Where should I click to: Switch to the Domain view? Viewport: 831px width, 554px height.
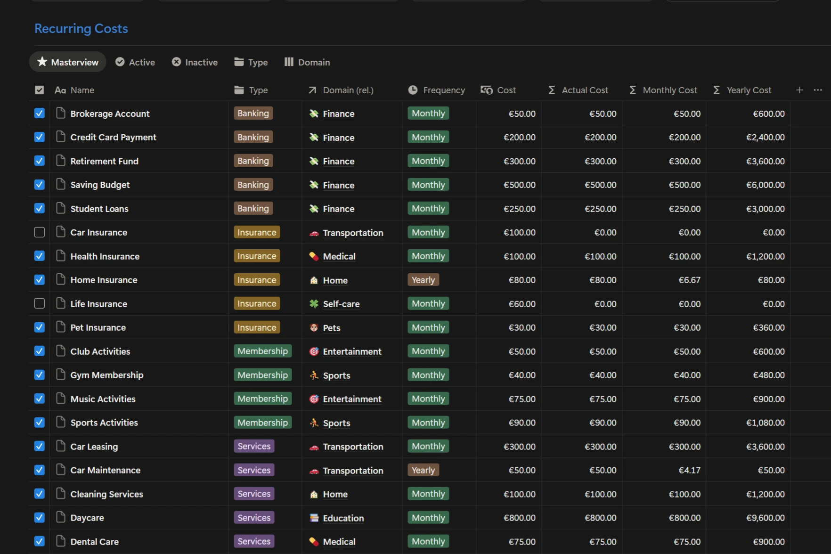tap(307, 62)
